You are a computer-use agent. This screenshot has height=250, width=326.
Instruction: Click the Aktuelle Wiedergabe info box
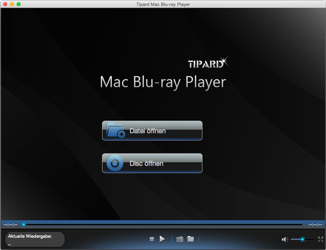(35, 239)
